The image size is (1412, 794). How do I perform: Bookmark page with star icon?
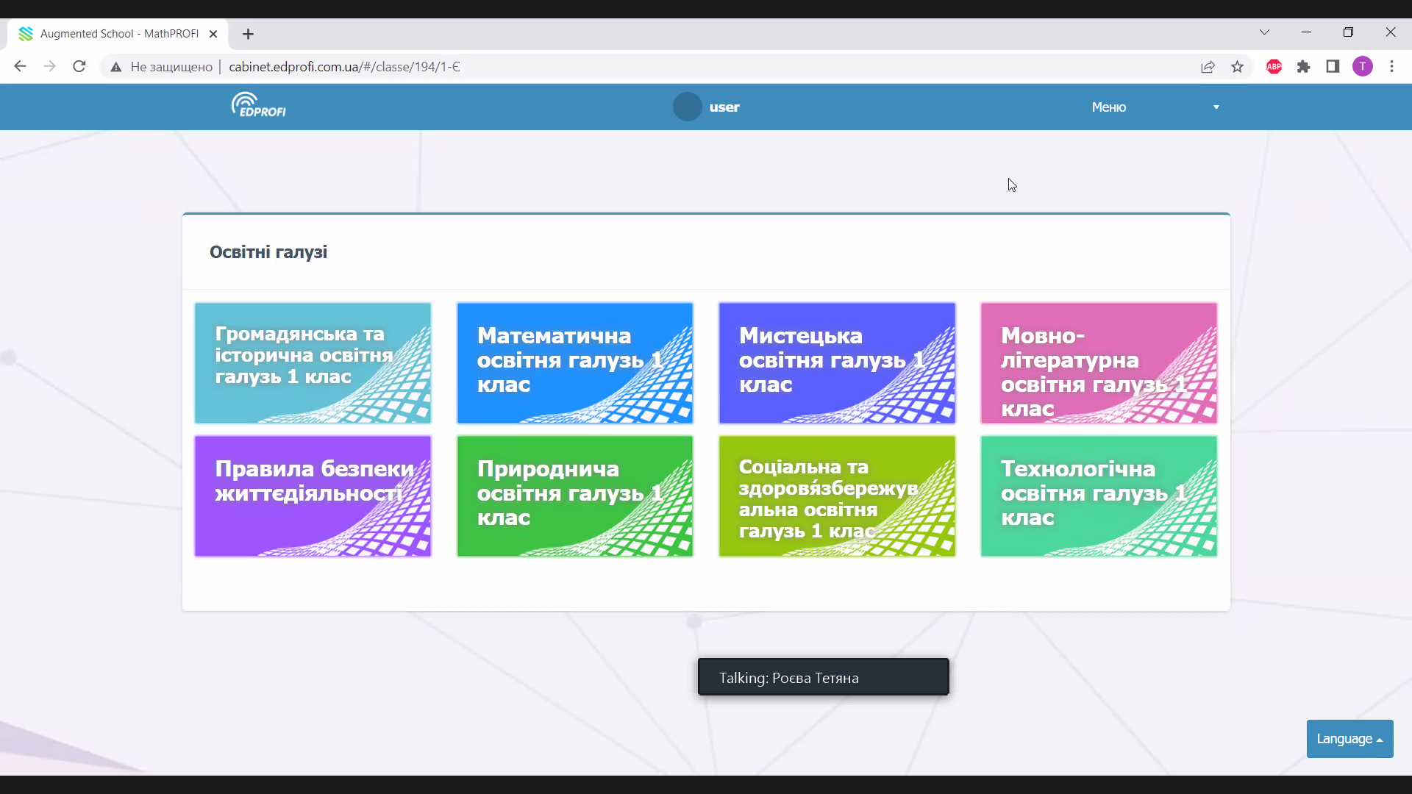pos(1237,67)
